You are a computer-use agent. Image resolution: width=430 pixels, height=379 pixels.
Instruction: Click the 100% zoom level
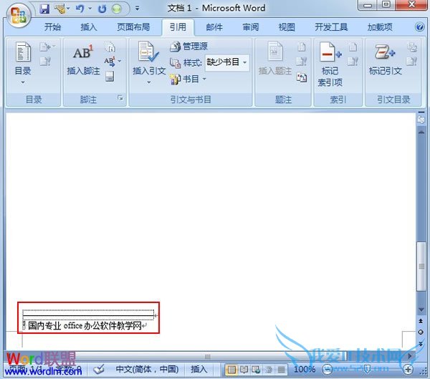[305, 369]
